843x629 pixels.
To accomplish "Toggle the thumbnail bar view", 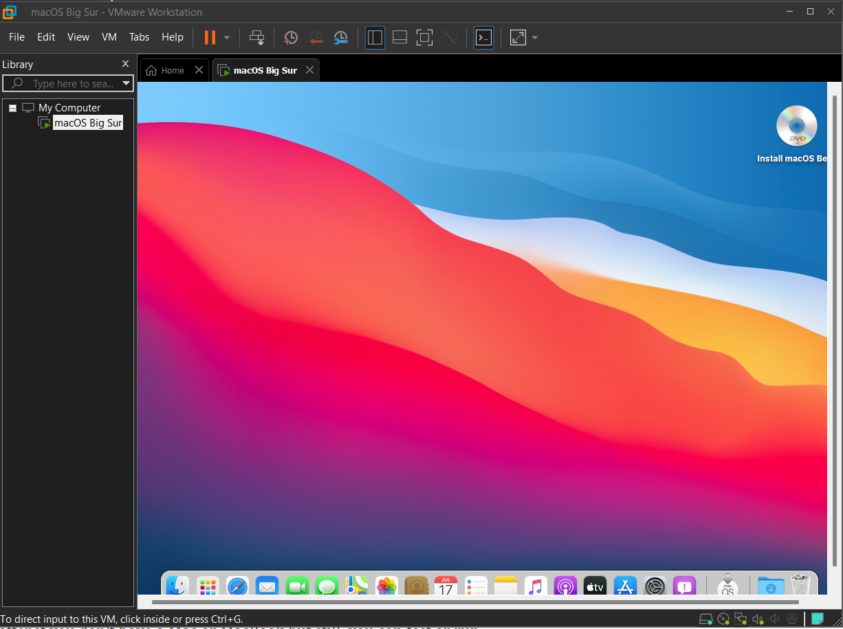I will (x=400, y=38).
